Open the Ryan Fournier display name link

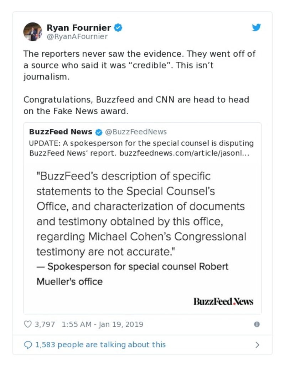[x=79, y=27]
